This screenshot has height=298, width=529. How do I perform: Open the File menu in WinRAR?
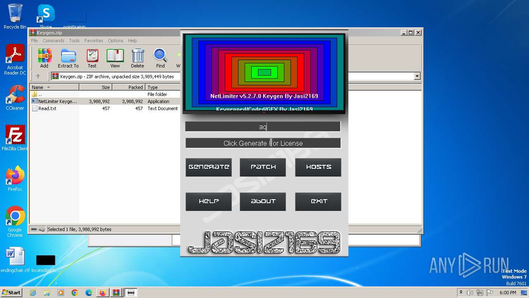[x=34, y=41]
